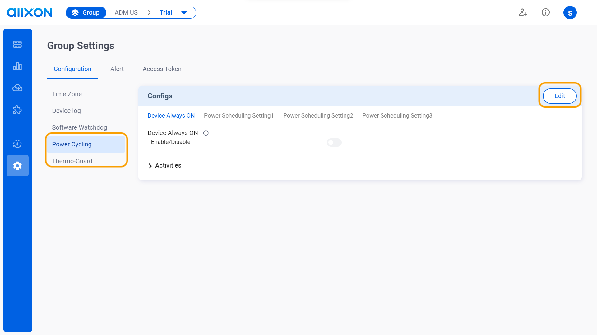Open the Devices panel from sidebar
Image resolution: width=597 pixels, height=335 pixels.
[17, 44]
